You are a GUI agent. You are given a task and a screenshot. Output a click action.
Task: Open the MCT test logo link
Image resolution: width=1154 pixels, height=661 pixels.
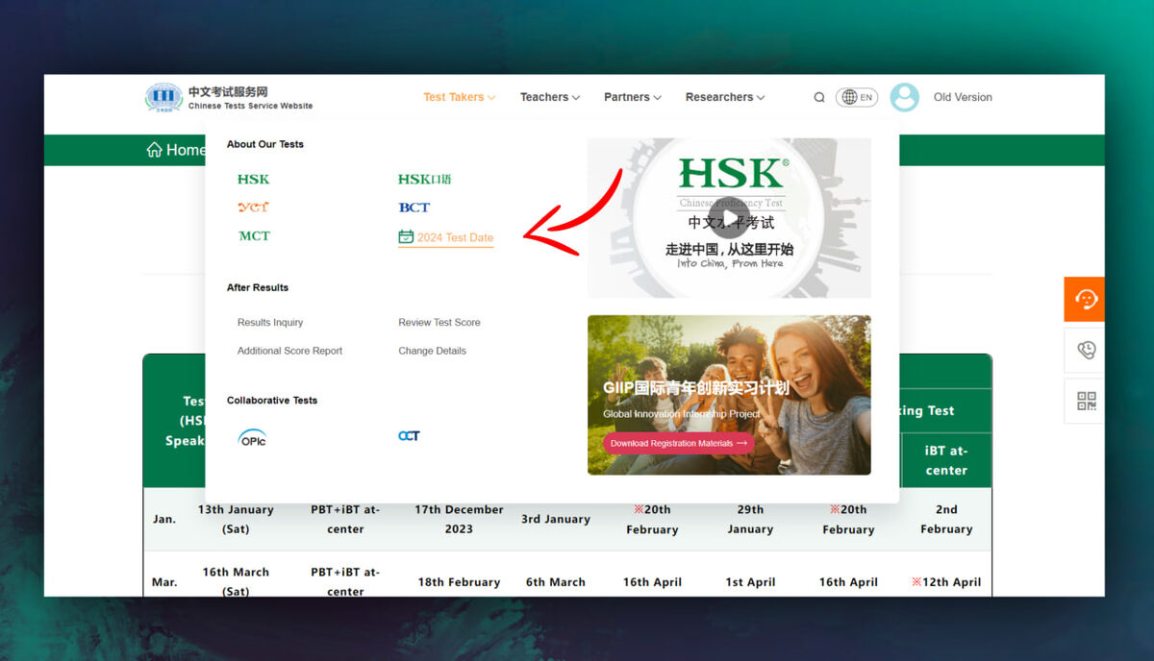tap(254, 235)
